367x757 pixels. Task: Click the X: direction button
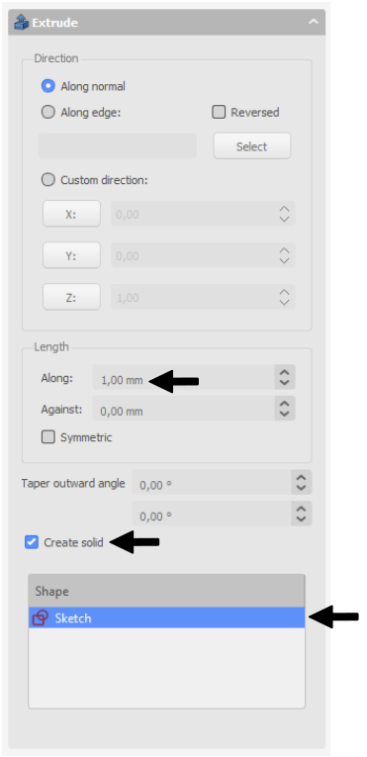click(71, 214)
